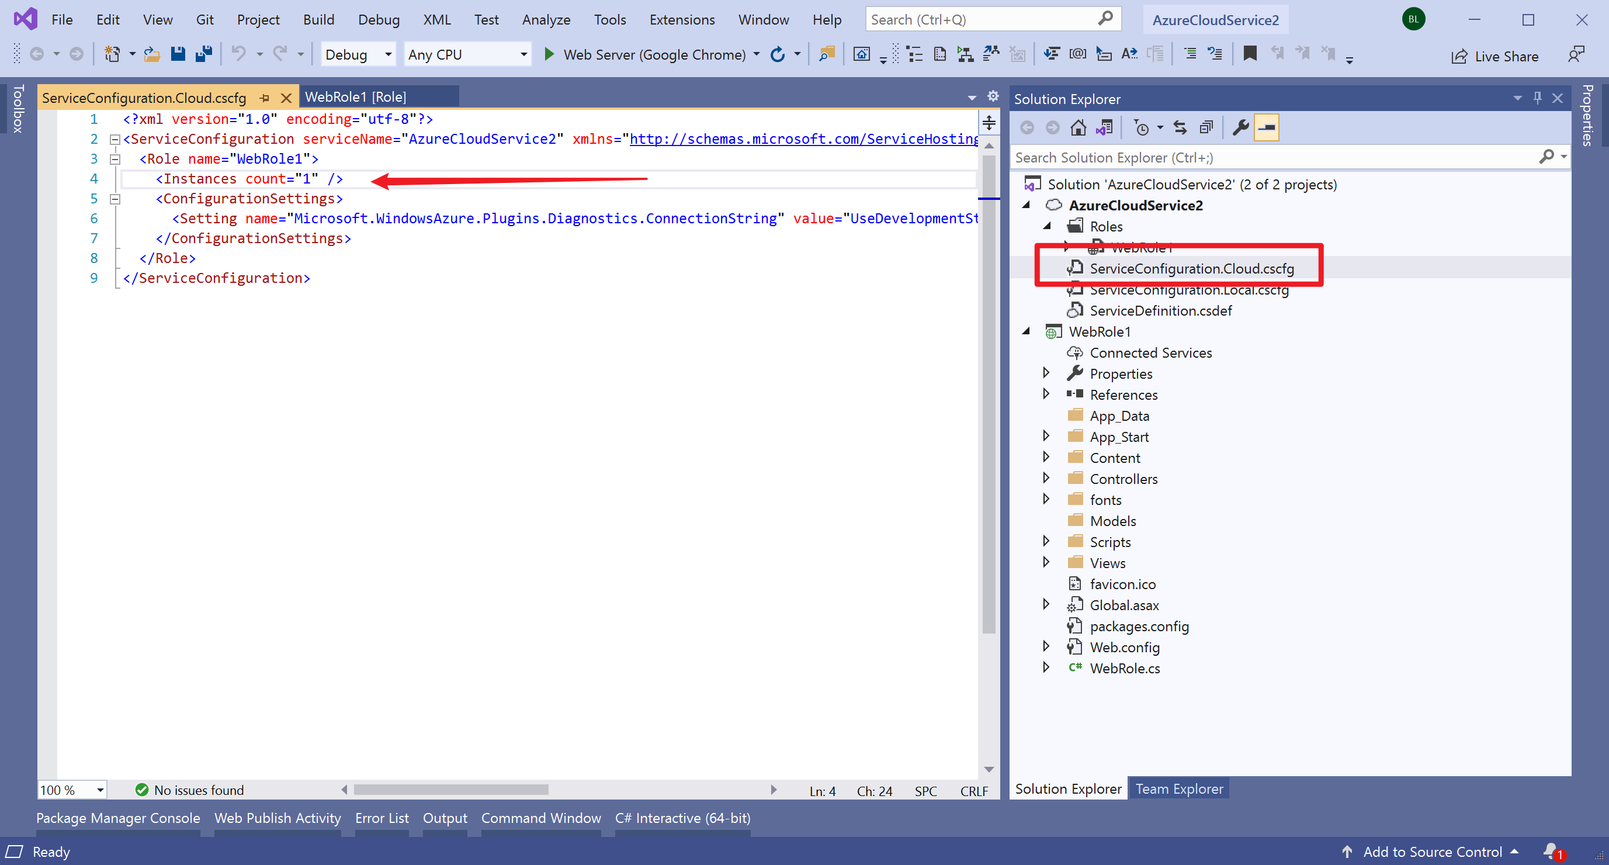
Task: Open Solution Explorer Properties wrench icon
Action: pyautogui.click(x=1240, y=128)
